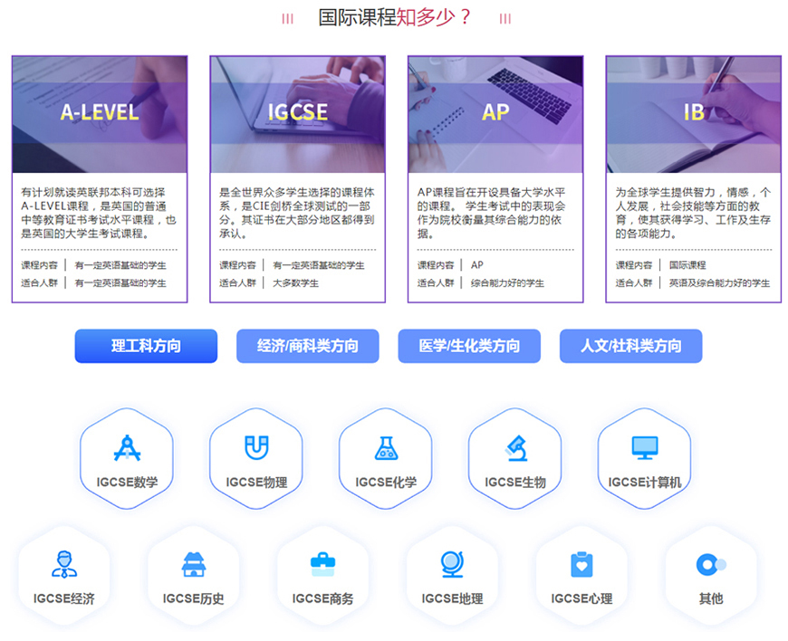
Task: Select the IGCSE历史 building icon
Action: pos(192,564)
